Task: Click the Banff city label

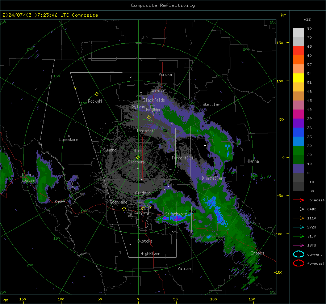Action: coord(60,202)
